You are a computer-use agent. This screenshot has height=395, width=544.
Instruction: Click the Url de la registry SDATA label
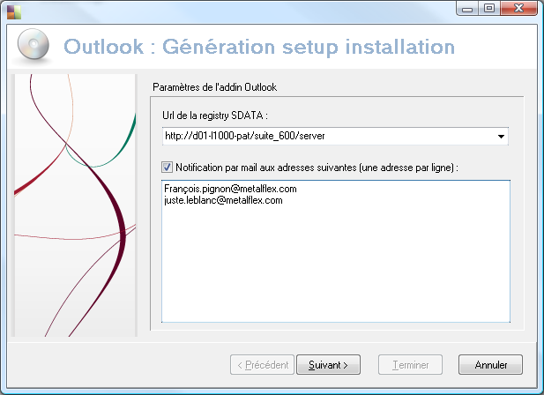click(215, 116)
